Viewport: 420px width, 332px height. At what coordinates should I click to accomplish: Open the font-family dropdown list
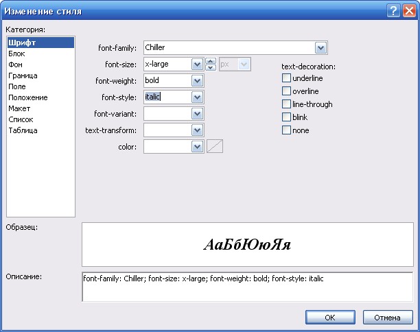point(320,48)
